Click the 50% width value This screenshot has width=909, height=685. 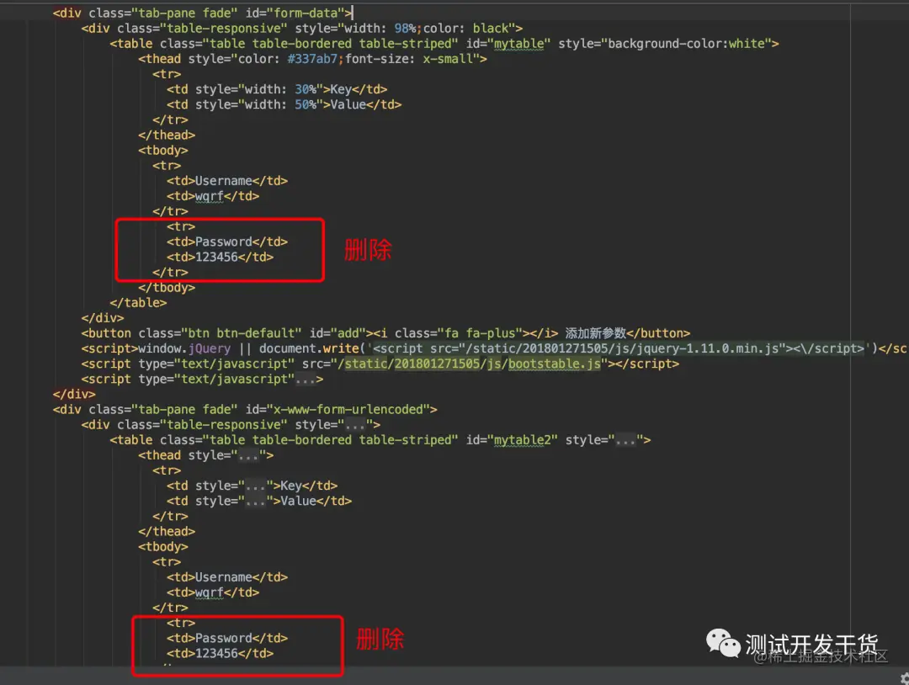pyautogui.click(x=306, y=104)
